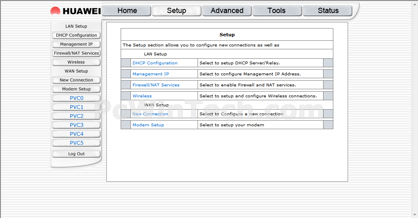
Task: Click 'WAN Setup' heading in sidebar
Action: coord(76,71)
